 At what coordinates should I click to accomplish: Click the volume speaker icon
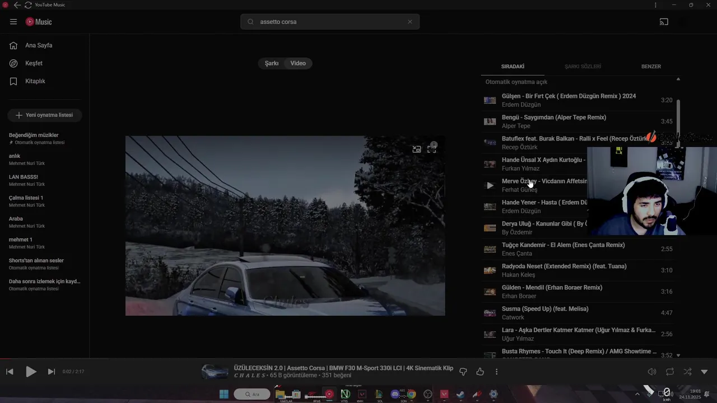coord(652,372)
